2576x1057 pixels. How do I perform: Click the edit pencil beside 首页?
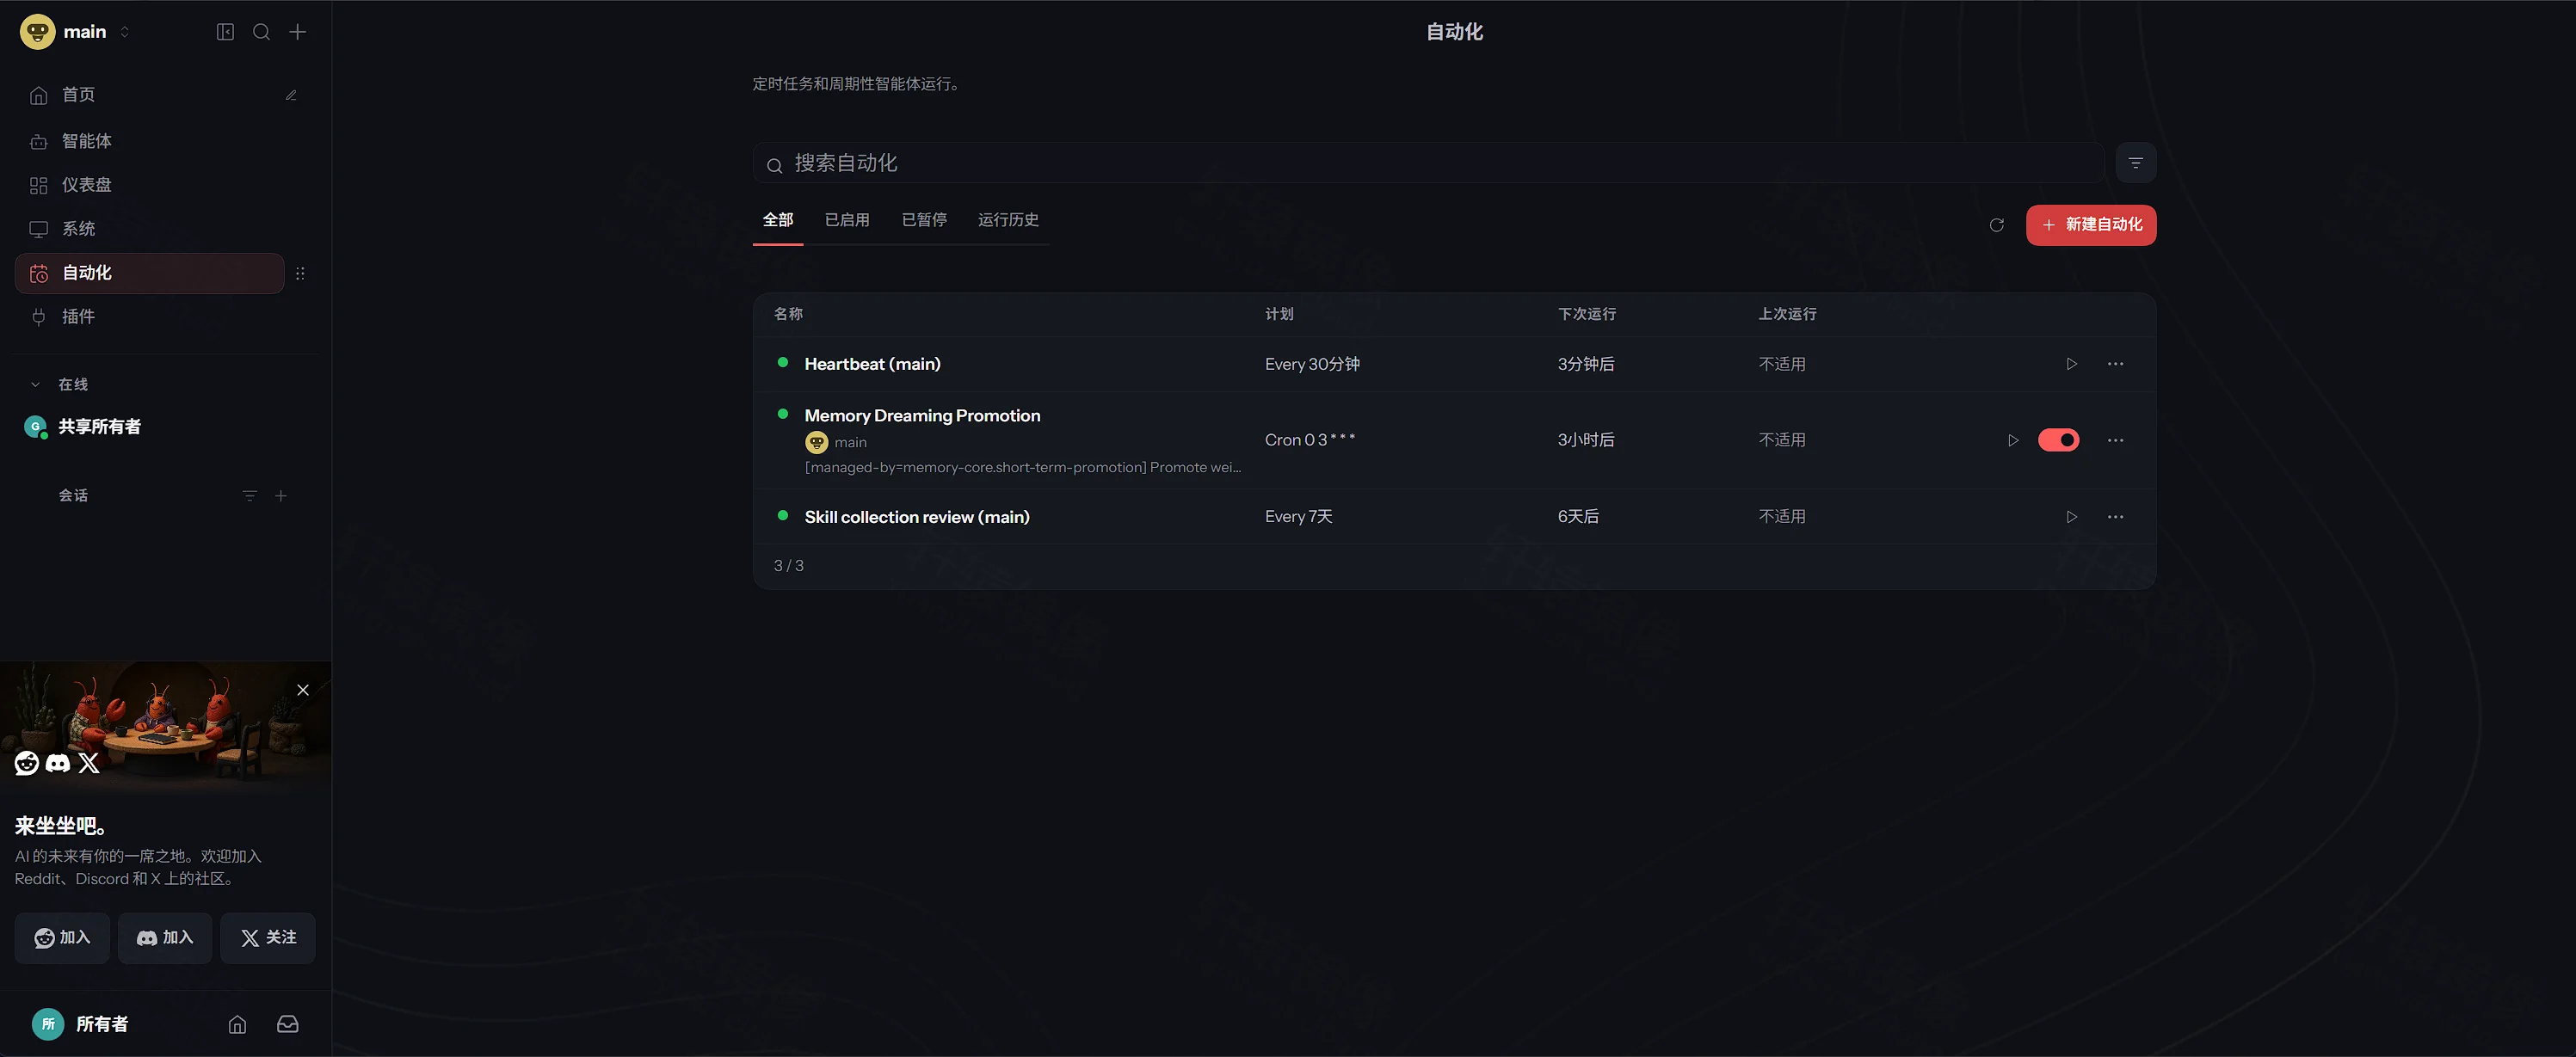(291, 95)
